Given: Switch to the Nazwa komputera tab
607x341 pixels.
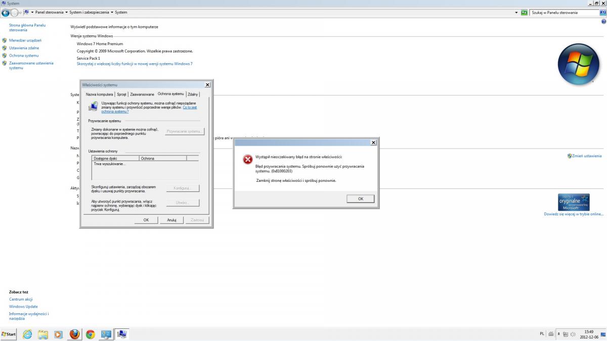Looking at the screenshot, I should pyautogui.click(x=99, y=94).
